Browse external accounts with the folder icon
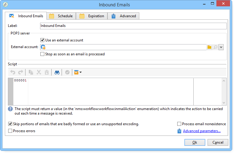The image size is (234, 153). pos(209,47)
